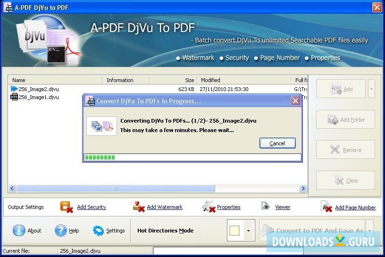This screenshot has width=385, height=257.
Task: Open the Convert Save As dropdown arrow
Action: pos(370,231)
